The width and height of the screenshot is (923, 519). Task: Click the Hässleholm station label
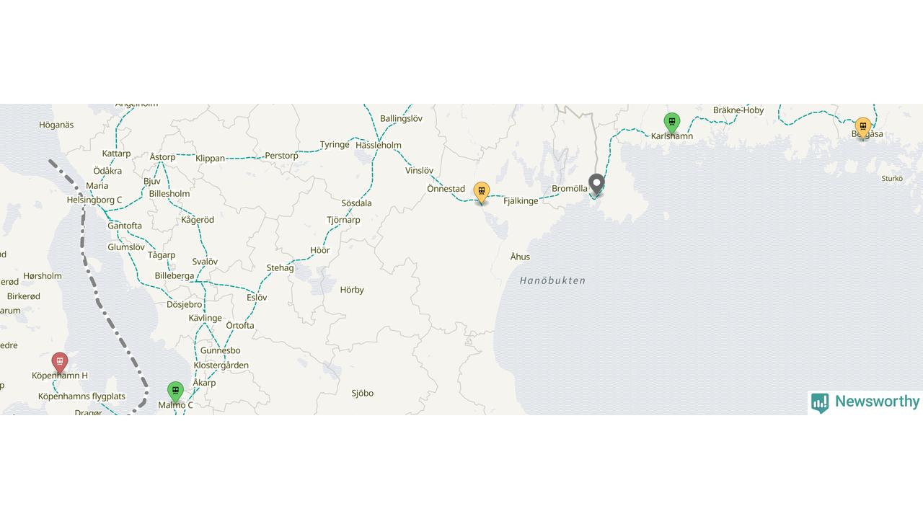pos(379,145)
